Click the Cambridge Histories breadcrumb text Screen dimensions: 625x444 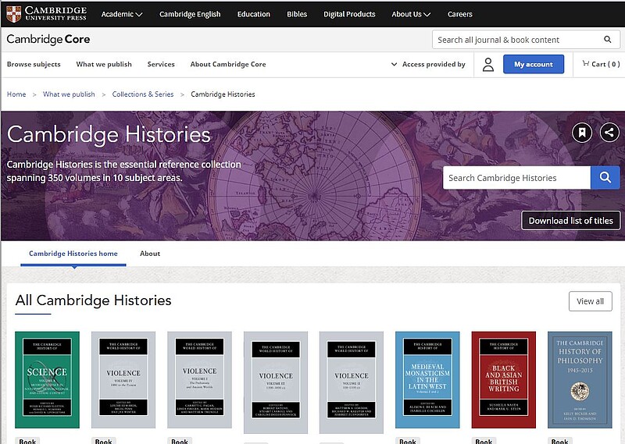(x=223, y=94)
